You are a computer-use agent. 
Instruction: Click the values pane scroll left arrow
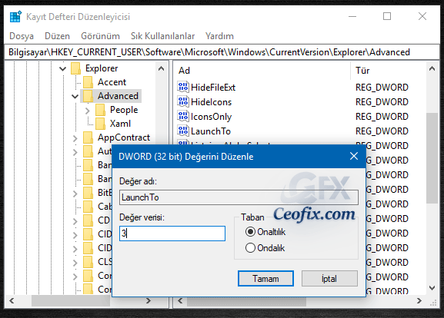180,301
